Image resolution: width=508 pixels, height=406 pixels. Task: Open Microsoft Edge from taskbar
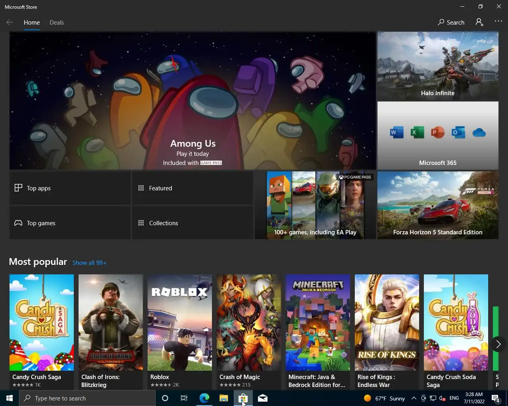tap(204, 398)
